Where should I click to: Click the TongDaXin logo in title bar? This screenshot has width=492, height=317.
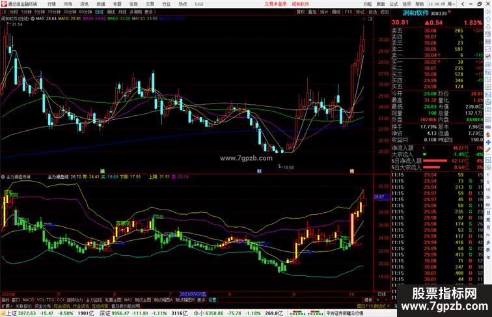tap(4, 4)
